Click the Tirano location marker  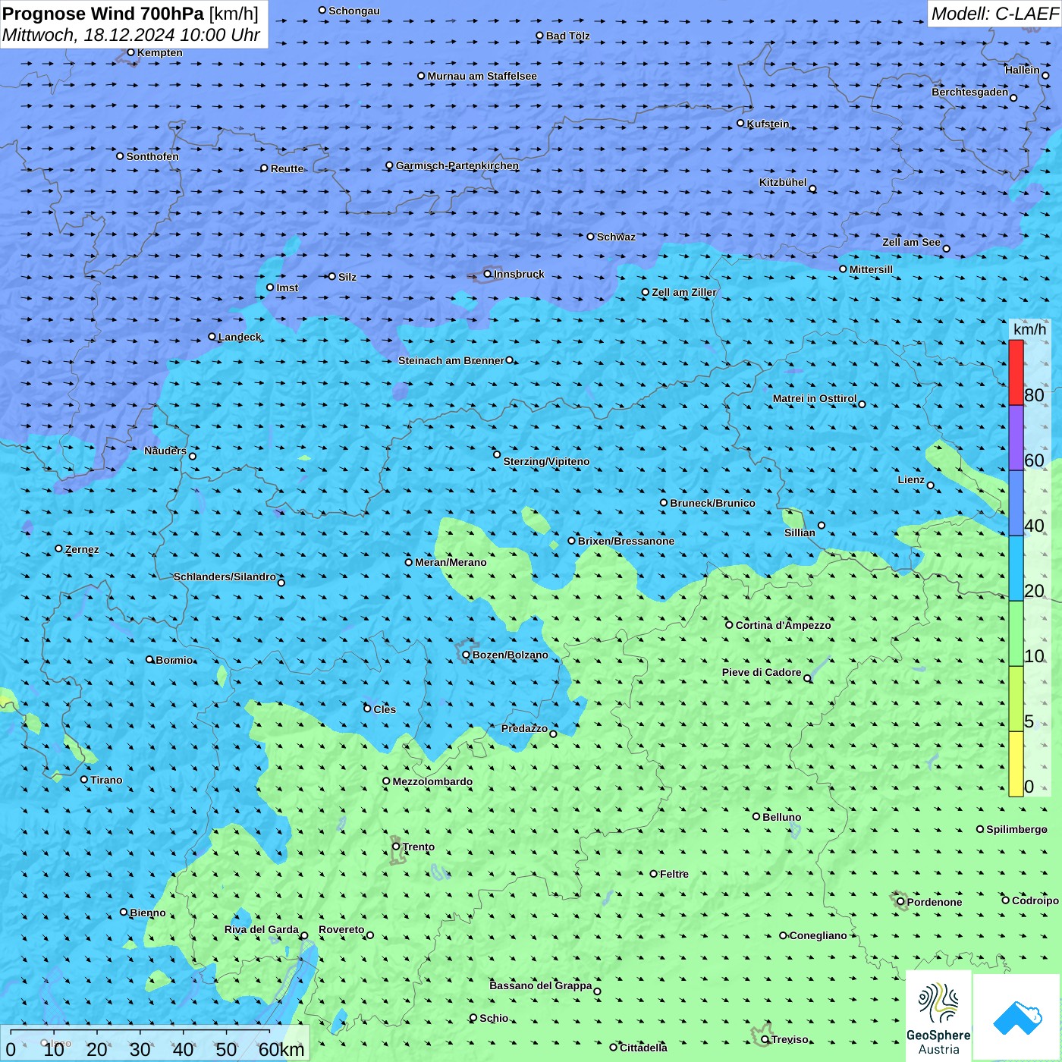click(84, 780)
